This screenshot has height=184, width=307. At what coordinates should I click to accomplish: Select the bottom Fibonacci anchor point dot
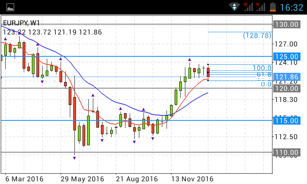pyautogui.click(x=208, y=80)
